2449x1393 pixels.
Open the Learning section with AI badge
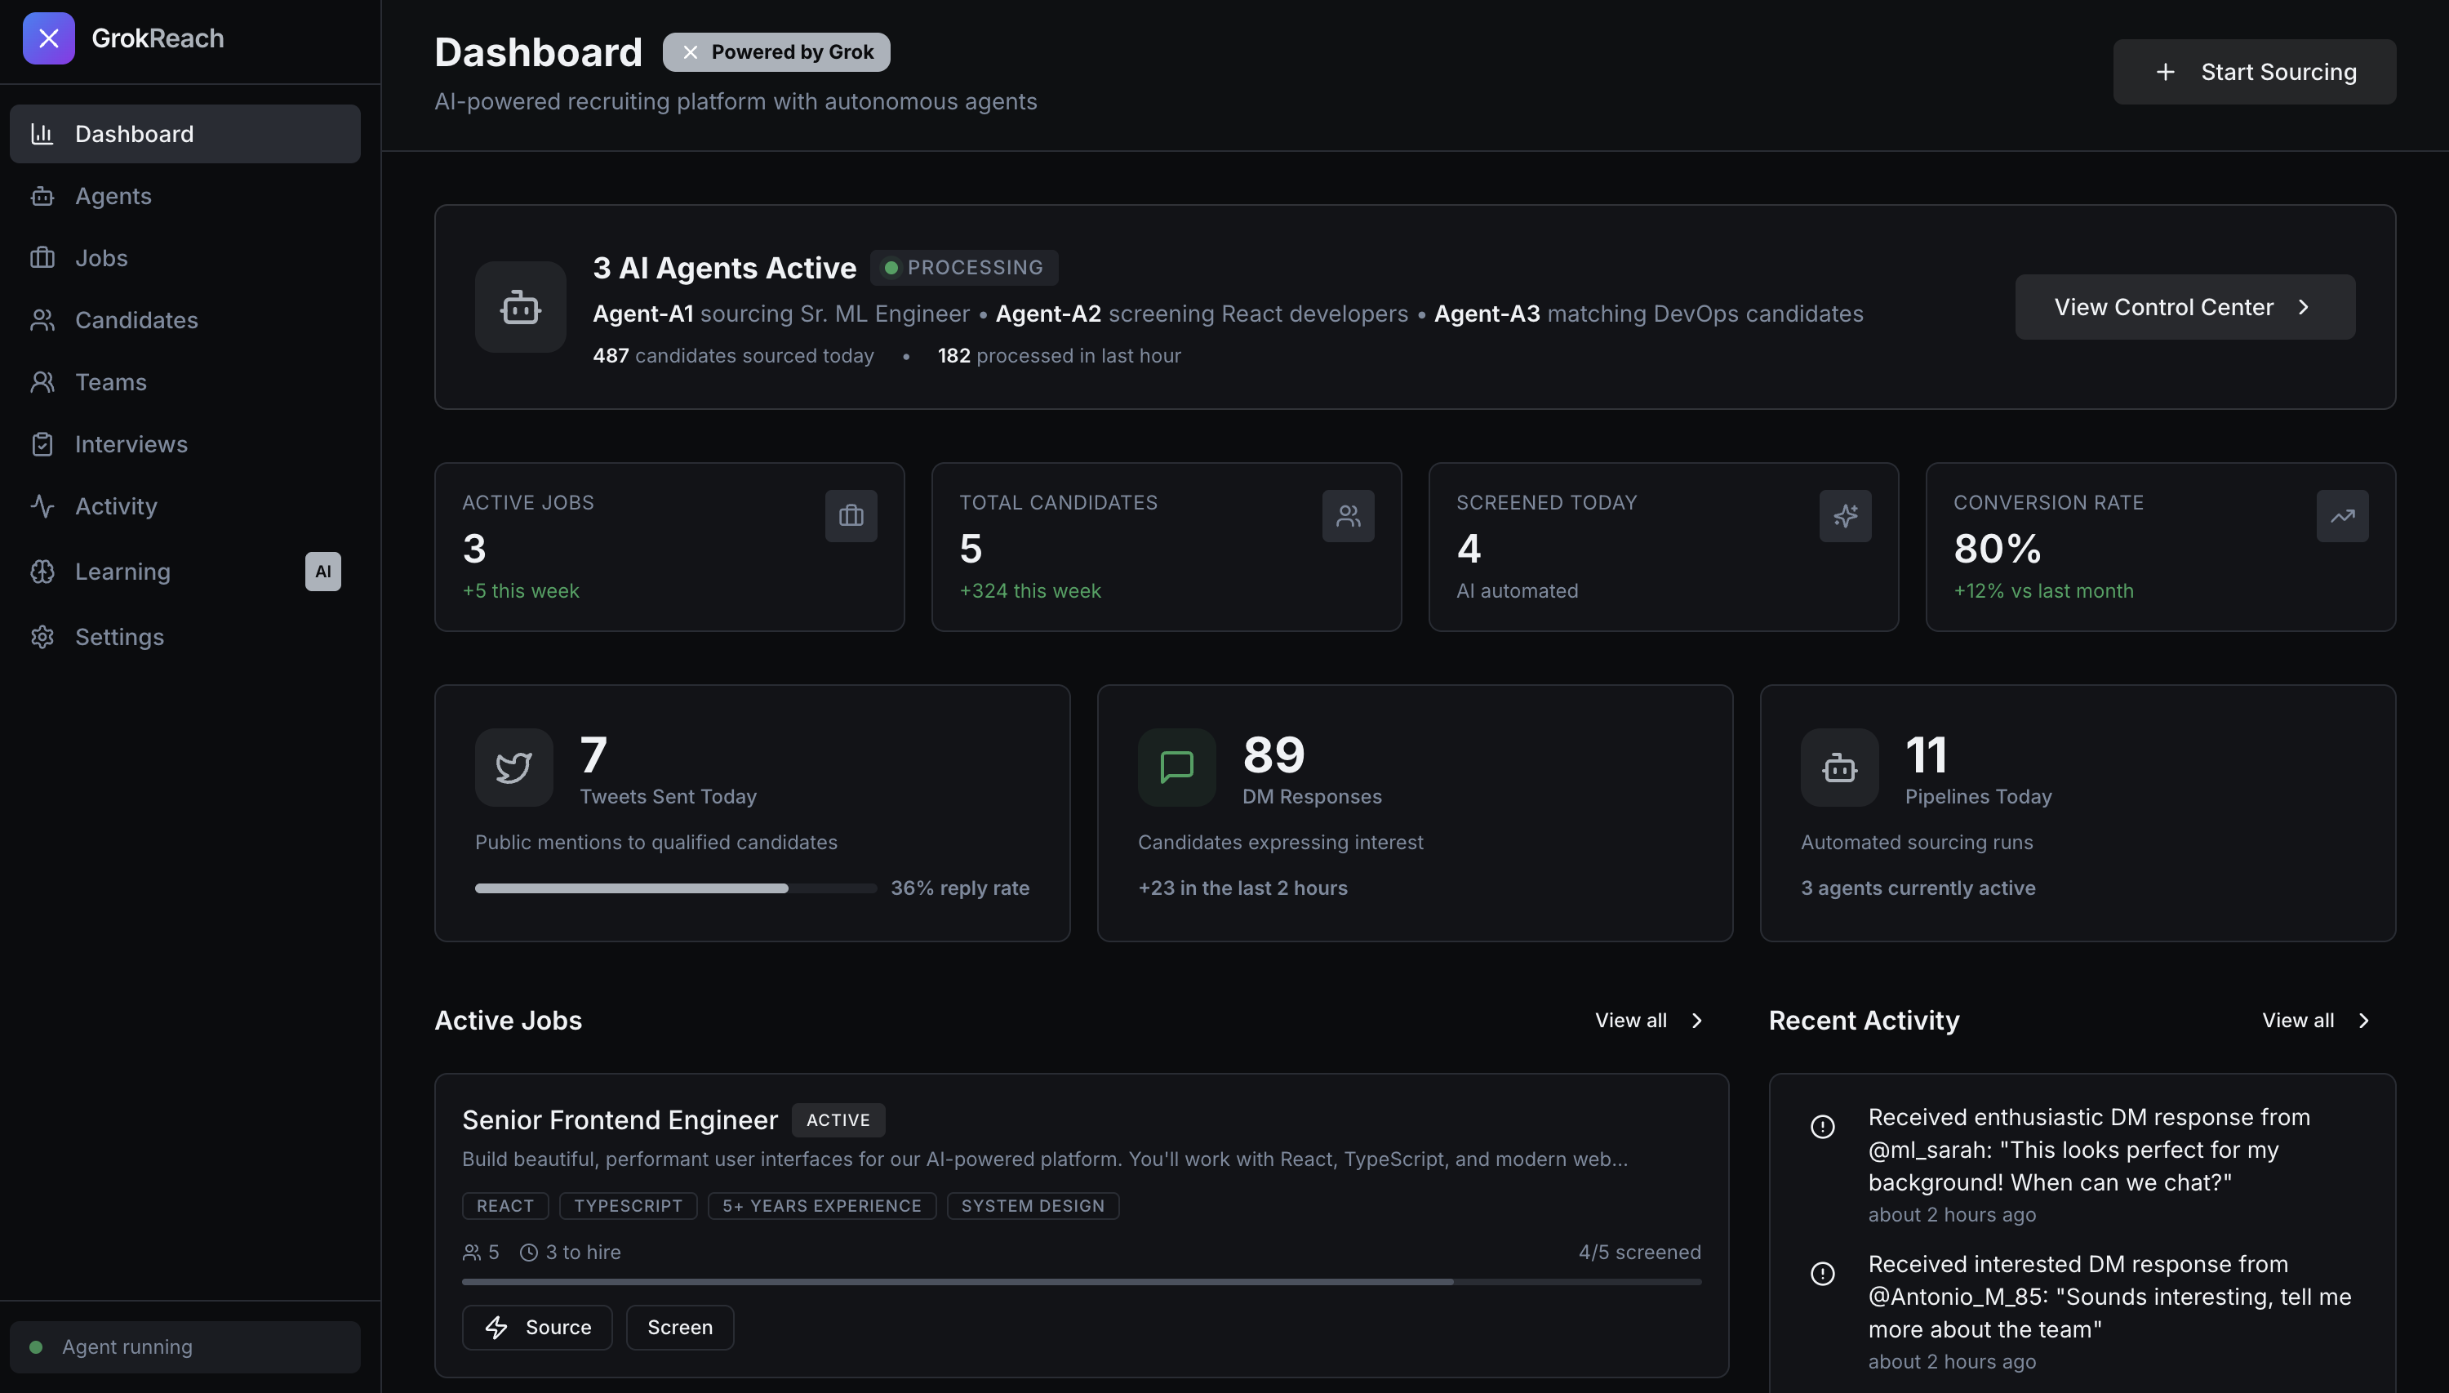click(x=122, y=572)
